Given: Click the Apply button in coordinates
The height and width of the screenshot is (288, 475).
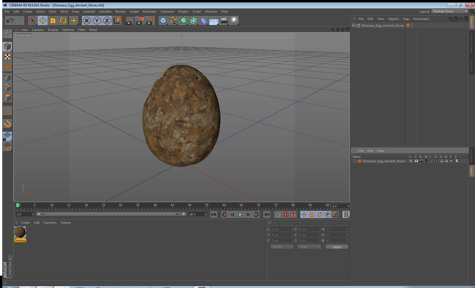Looking at the screenshot, I should (x=337, y=247).
